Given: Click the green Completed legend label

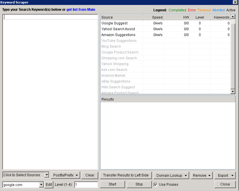Looking at the screenshot, I should pyautogui.click(x=177, y=10).
